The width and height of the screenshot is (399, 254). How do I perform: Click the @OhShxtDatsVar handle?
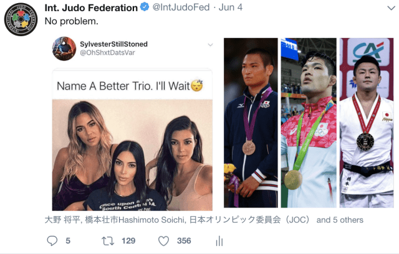click(107, 53)
